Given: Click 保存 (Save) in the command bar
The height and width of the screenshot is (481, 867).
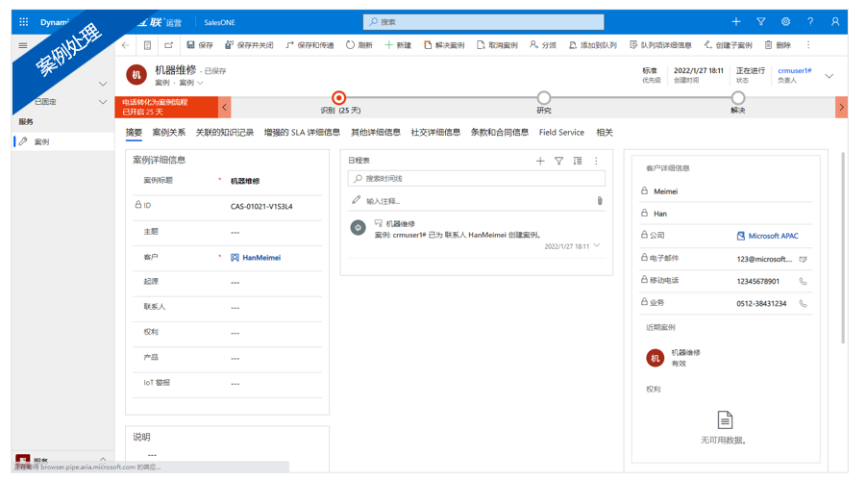Looking at the screenshot, I should pyautogui.click(x=200, y=45).
